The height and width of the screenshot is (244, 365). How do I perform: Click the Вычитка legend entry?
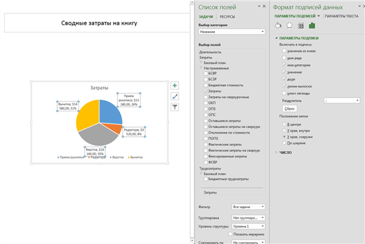click(135, 157)
